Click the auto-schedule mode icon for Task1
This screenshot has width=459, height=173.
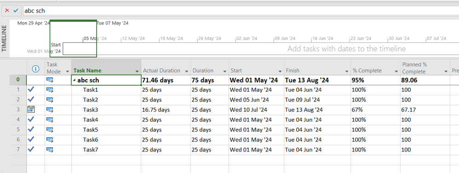[x=50, y=90]
